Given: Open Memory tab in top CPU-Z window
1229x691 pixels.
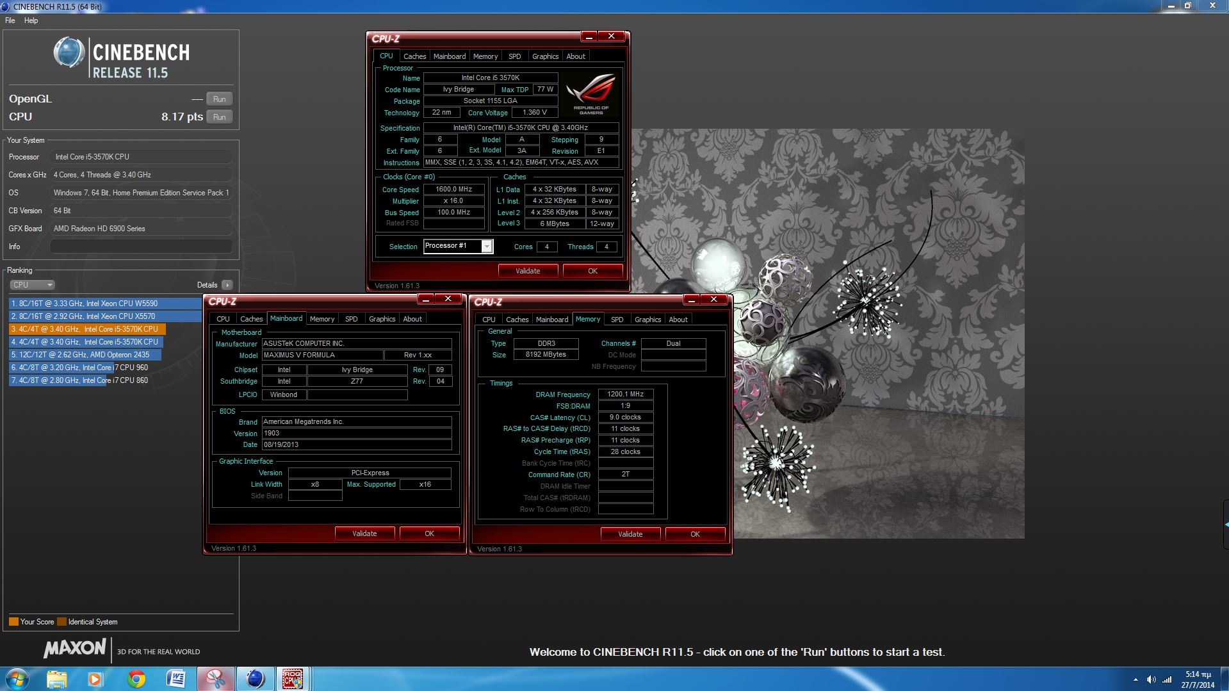Looking at the screenshot, I should coord(485,56).
